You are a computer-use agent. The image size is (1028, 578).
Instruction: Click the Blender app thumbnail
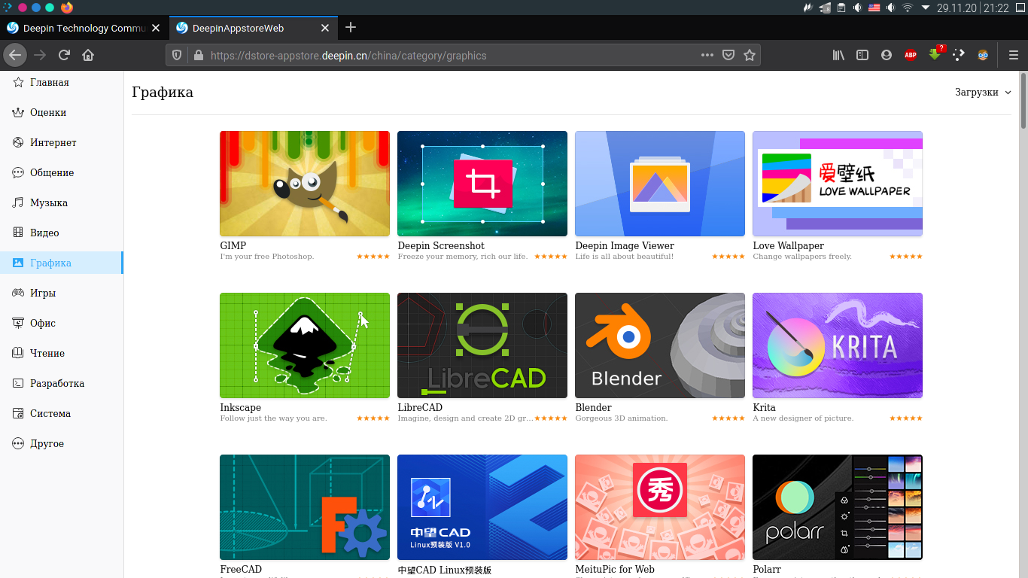tap(660, 345)
